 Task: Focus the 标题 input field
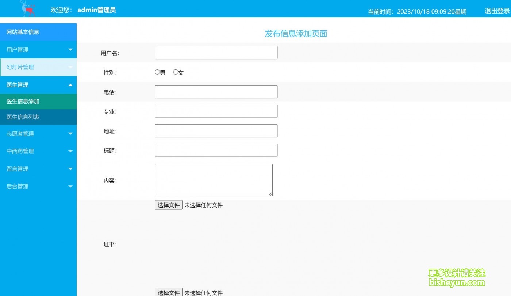point(216,150)
